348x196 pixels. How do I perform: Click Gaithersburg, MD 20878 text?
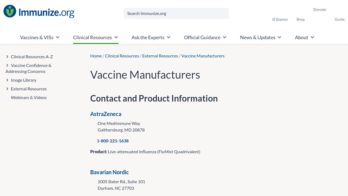point(121,130)
